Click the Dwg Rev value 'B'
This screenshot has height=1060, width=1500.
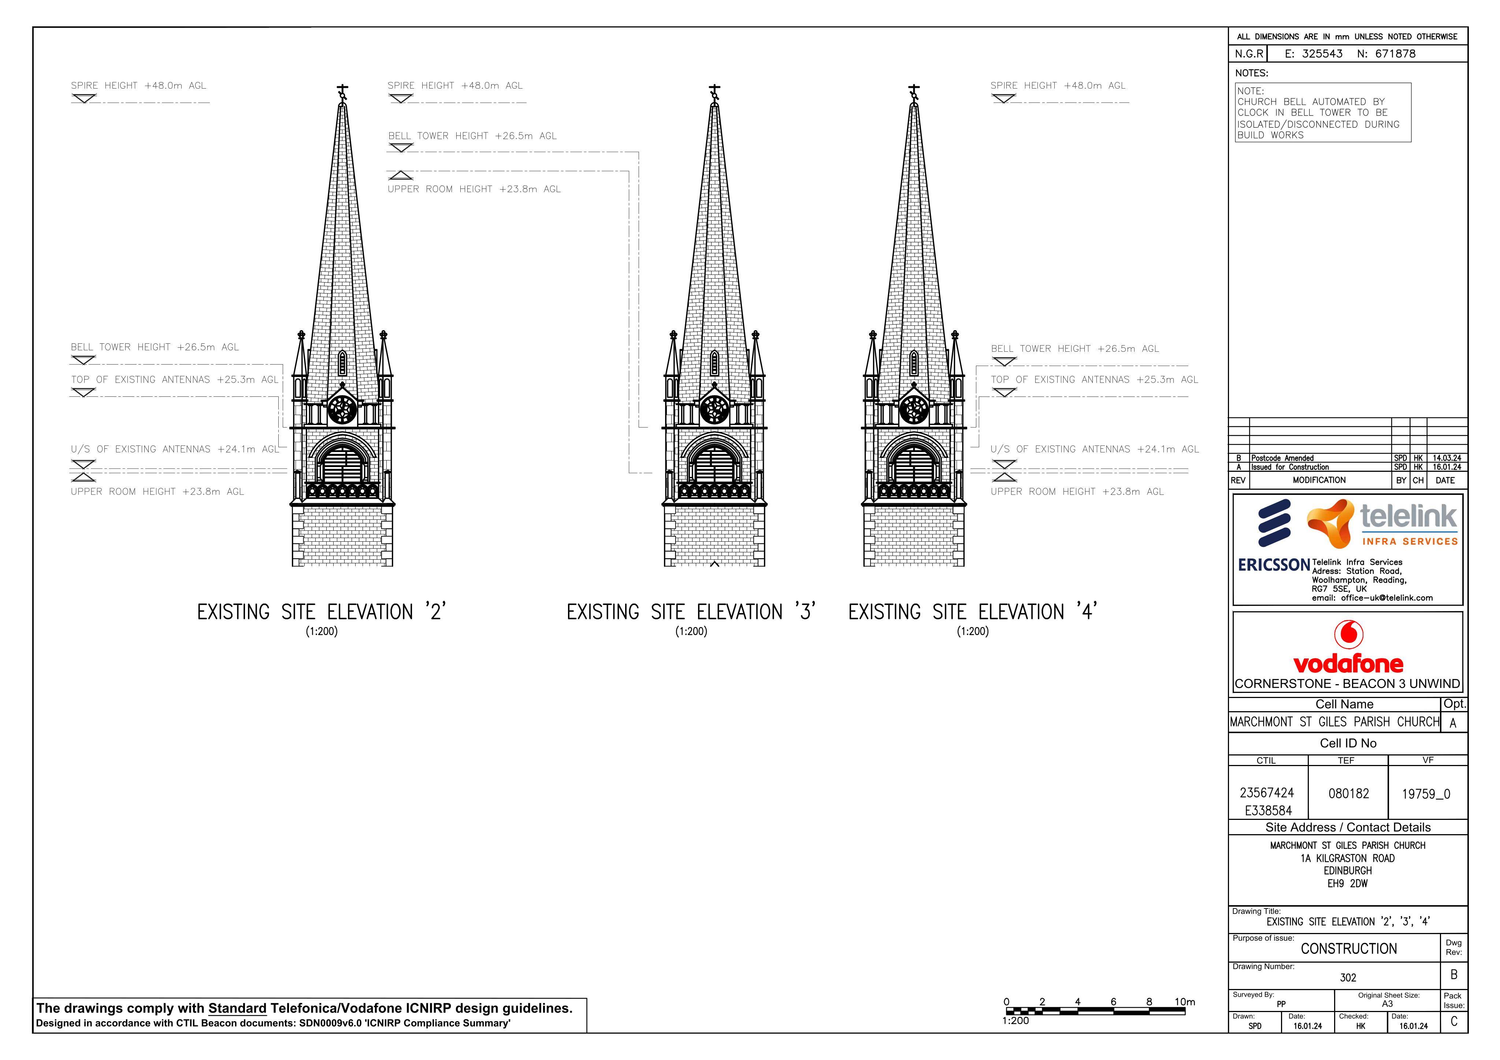(1453, 974)
